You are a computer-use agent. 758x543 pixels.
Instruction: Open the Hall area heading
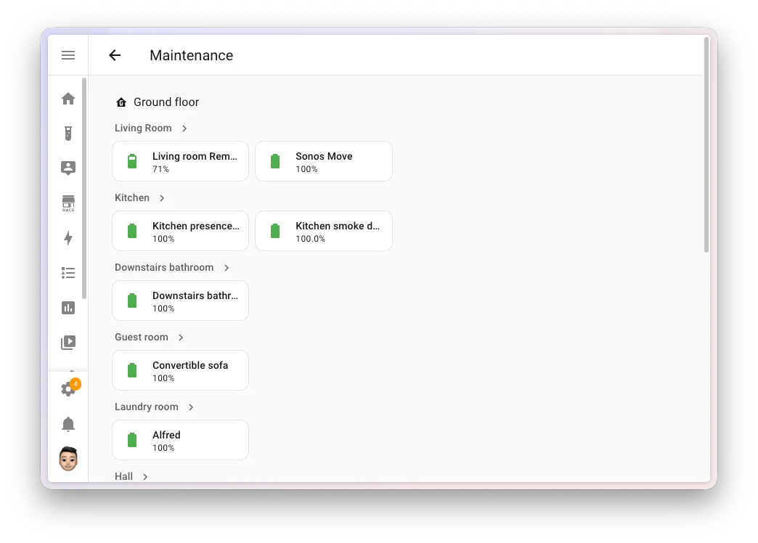pyautogui.click(x=123, y=476)
